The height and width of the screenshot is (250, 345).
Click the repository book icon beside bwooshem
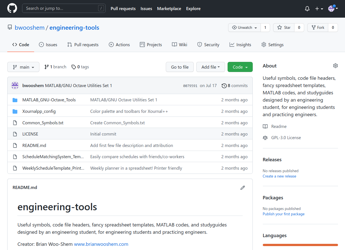tap(10, 27)
